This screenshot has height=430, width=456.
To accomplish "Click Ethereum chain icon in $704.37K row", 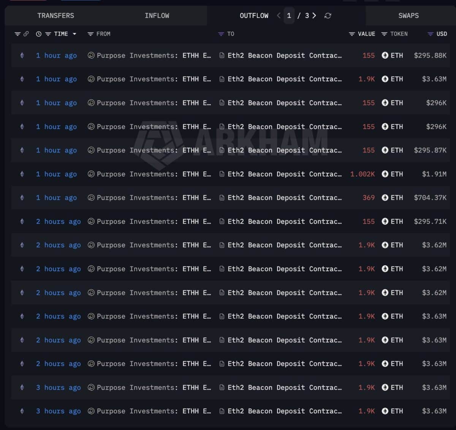I will 22,198.
